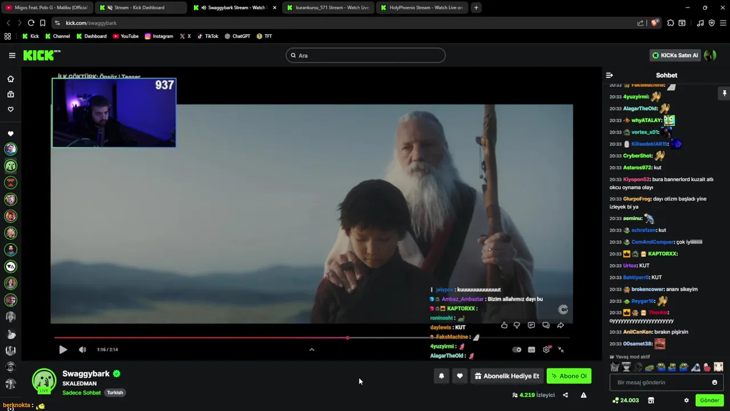Open the Brave Shields lion icon
The image size is (730, 411).
coord(655,23)
